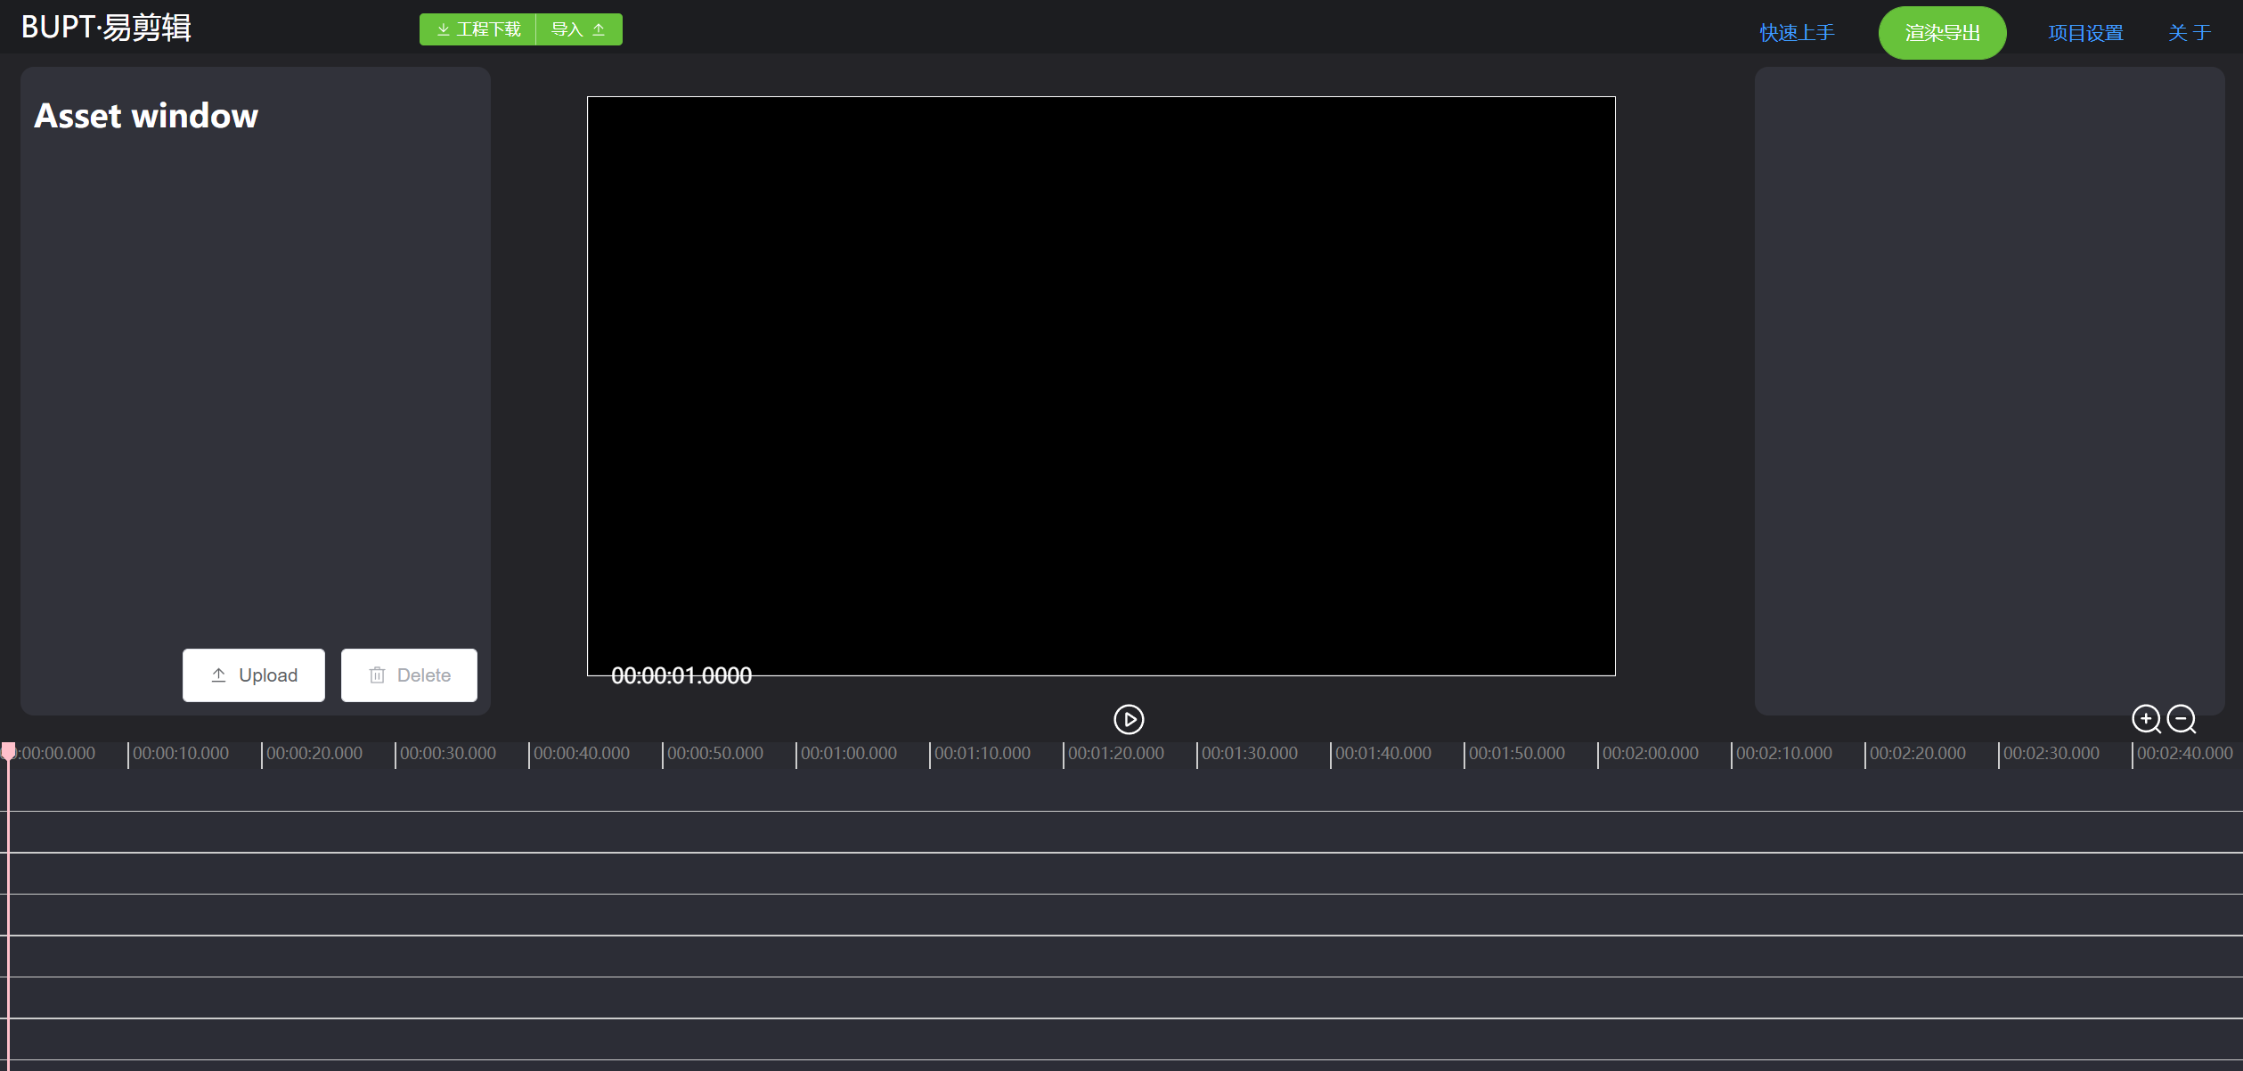Open the 快速上手 quick start link

[x=1797, y=33]
